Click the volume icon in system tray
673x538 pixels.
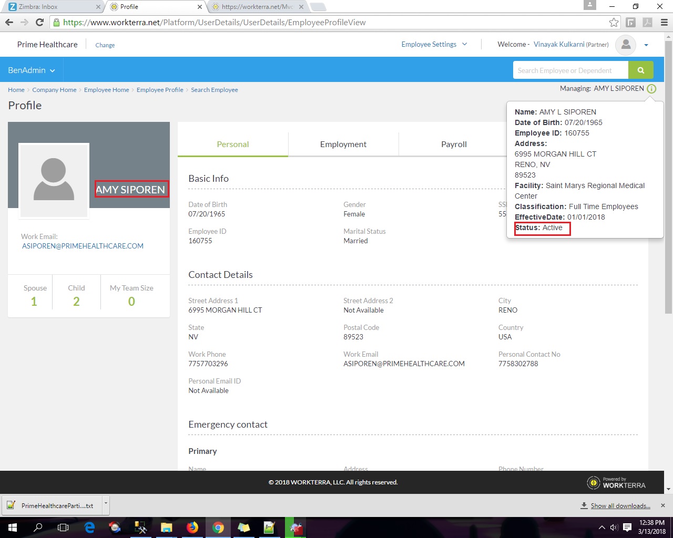(614, 527)
